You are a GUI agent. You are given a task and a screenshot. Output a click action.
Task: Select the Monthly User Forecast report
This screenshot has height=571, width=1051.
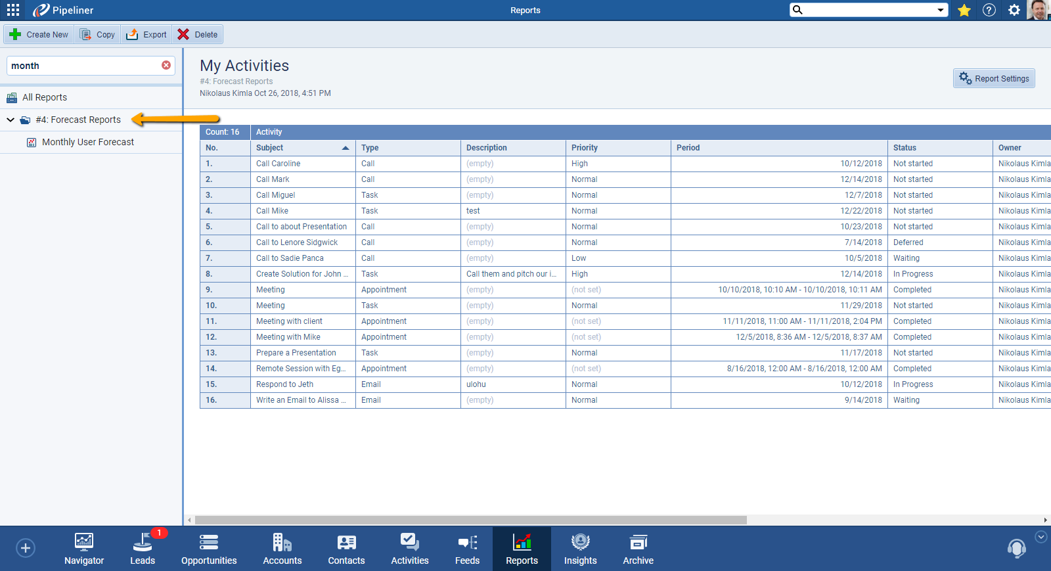(x=87, y=142)
